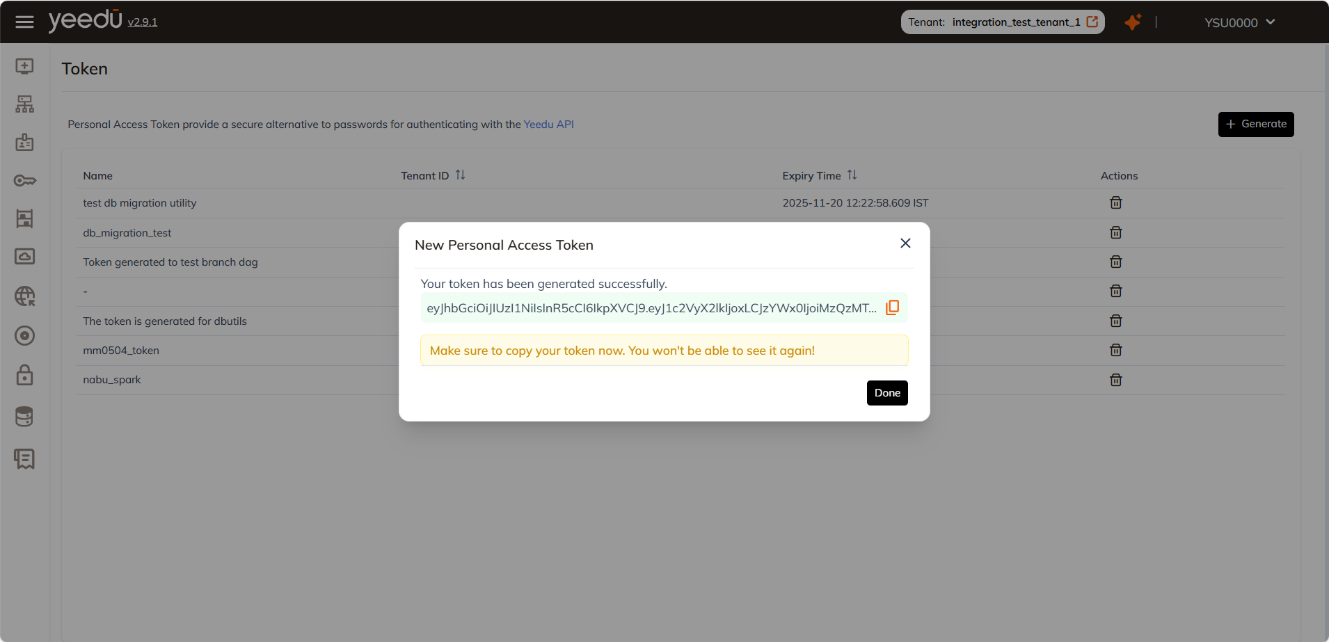The height and width of the screenshot is (642, 1329).
Task: Click the v2.9.1 version link
Action: 143,22
